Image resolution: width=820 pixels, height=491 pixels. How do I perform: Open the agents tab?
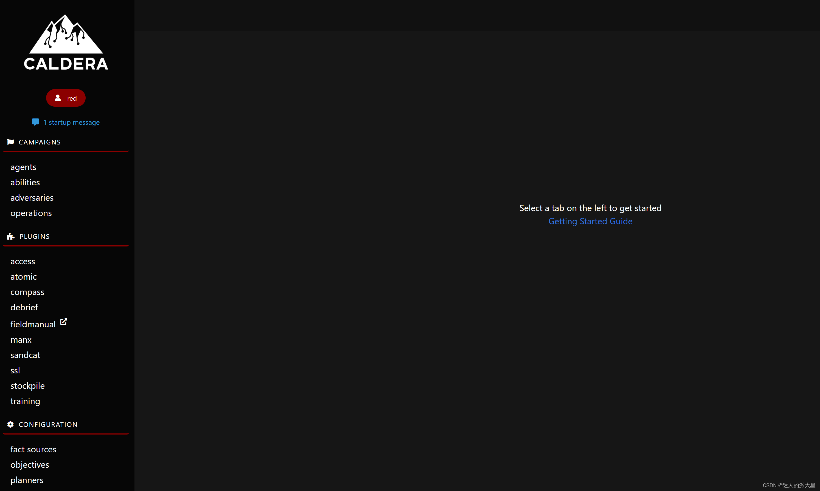click(x=23, y=167)
